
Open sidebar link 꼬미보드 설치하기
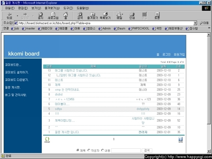[17, 72]
